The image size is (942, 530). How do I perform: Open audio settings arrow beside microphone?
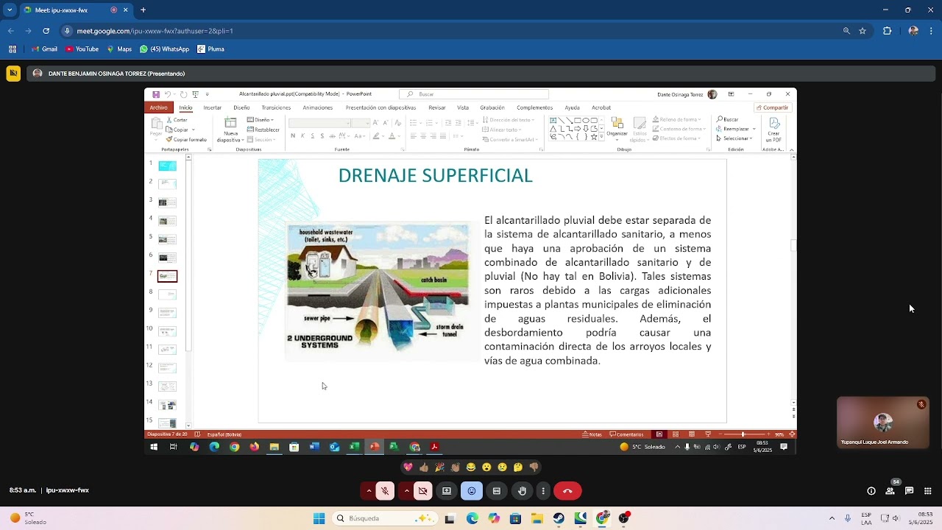pos(369,491)
